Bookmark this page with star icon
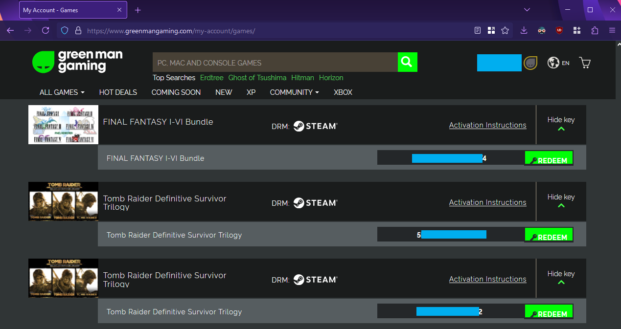The image size is (621, 329). (x=505, y=30)
